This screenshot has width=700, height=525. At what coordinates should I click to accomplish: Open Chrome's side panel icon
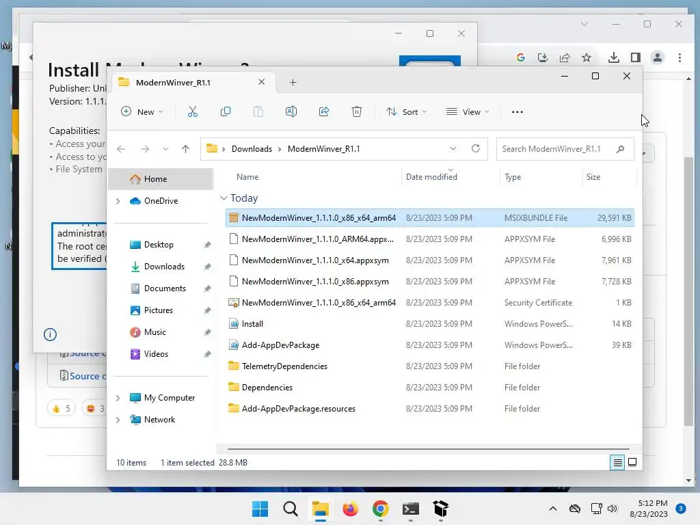click(x=636, y=57)
